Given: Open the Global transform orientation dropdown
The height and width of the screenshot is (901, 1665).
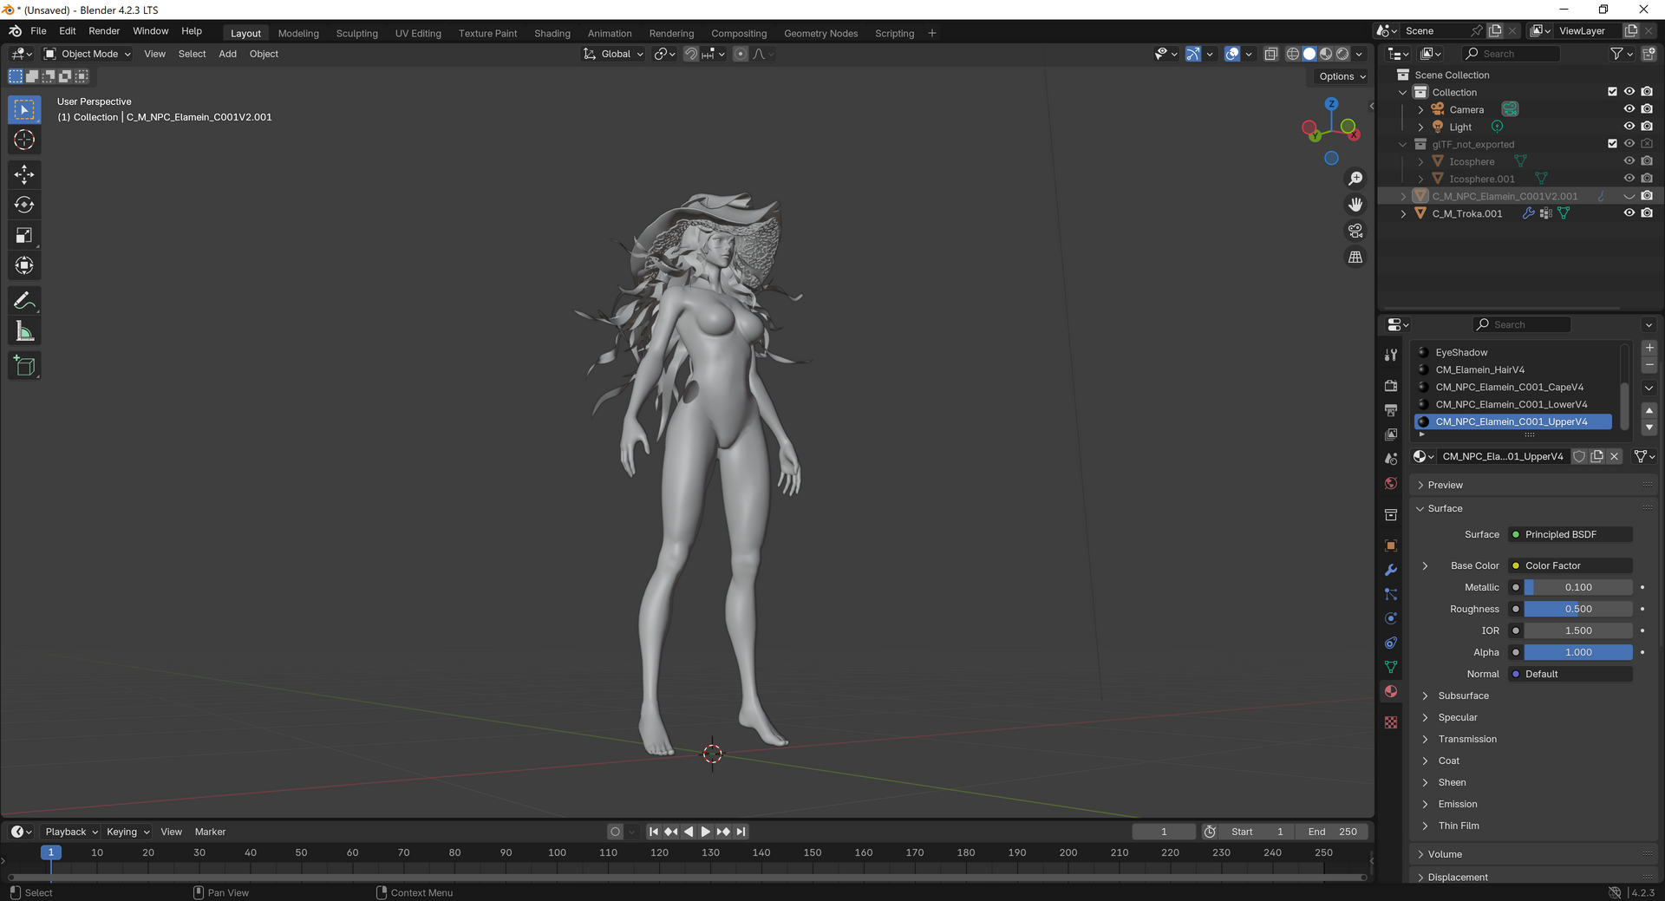Looking at the screenshot, I should tap(614, 54).
